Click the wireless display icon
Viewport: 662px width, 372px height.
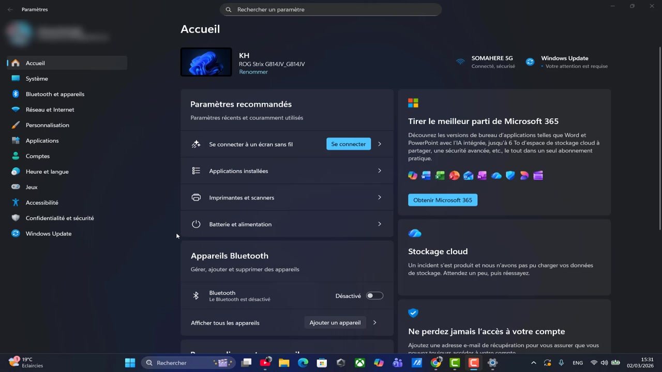point(196,144)
